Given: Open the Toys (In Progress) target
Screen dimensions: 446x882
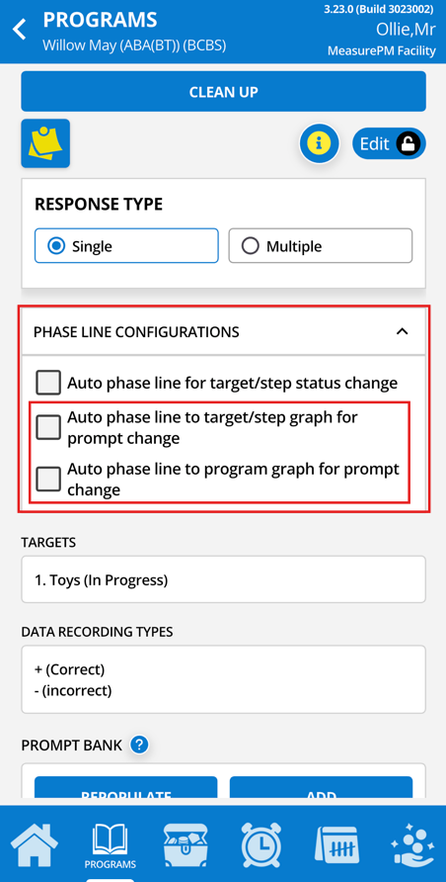Looking at the screenshot, I should click(223, 579).
